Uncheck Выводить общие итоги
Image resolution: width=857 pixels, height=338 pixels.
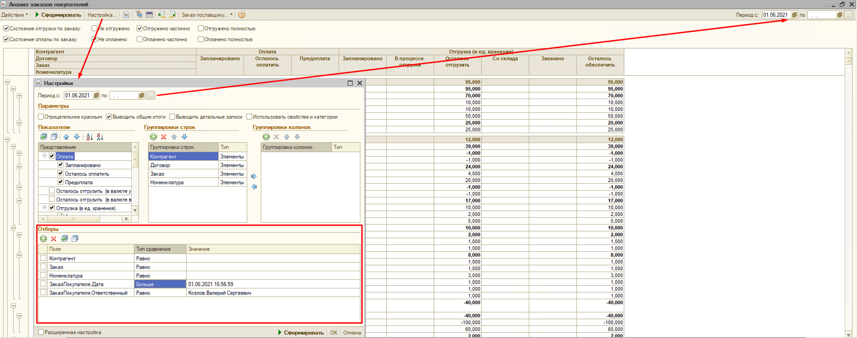click(109, 117)
